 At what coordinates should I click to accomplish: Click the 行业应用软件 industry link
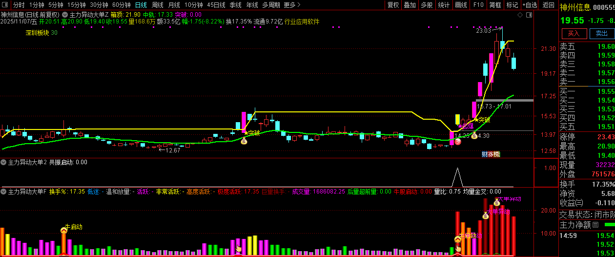click(x=302, y=21)
